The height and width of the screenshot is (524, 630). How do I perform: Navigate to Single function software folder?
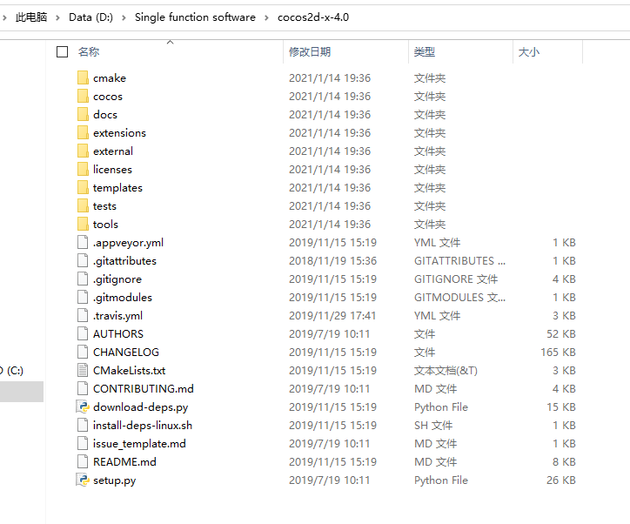(x=195, y=17)
